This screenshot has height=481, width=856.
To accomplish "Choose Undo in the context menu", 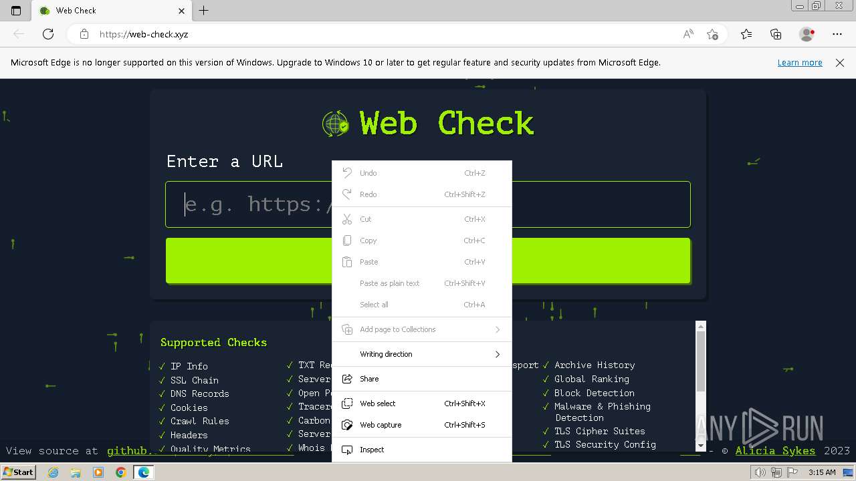I will (x=422, y=173).
